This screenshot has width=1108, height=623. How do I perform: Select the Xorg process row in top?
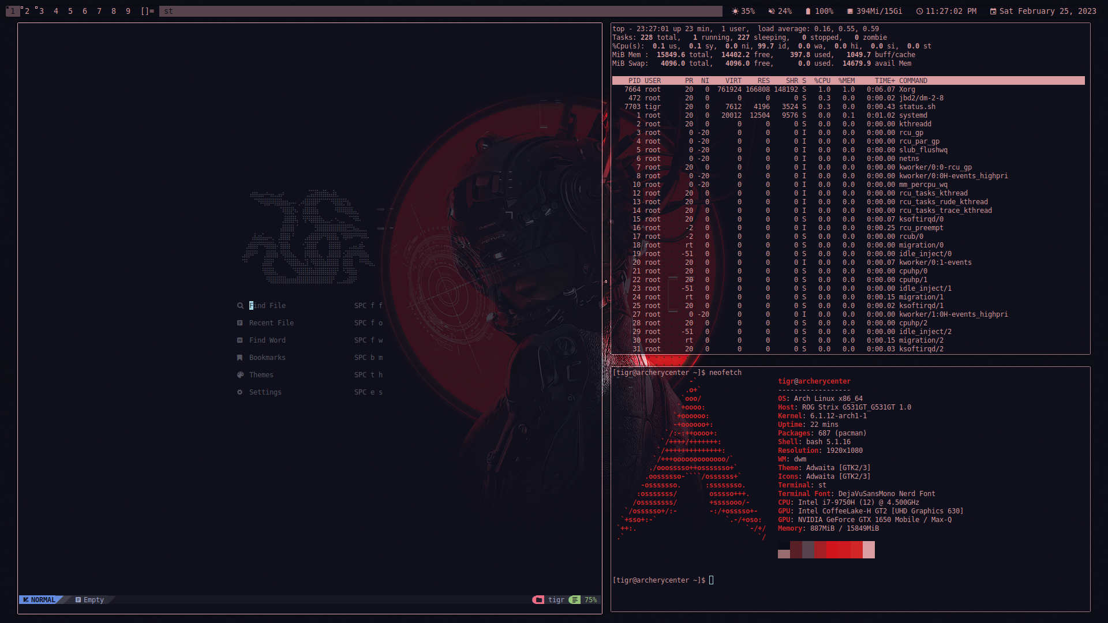(848, 89)
